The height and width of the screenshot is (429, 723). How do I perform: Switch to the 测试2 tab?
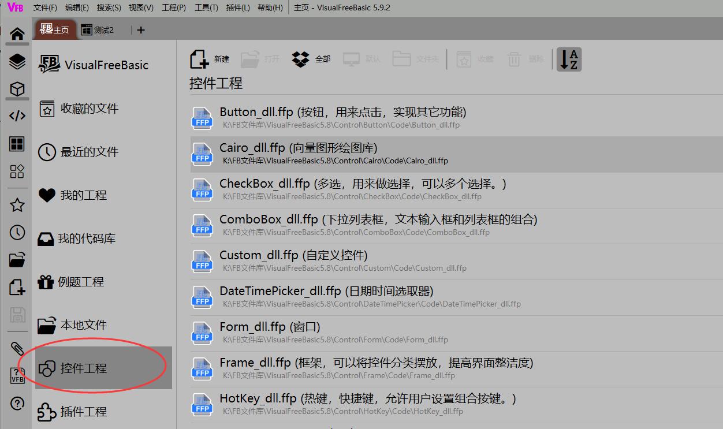point(98,30)
